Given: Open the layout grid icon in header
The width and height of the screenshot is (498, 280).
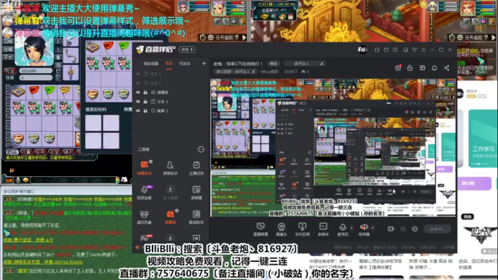Looking at the screenshot, I should tap(422, 68).
